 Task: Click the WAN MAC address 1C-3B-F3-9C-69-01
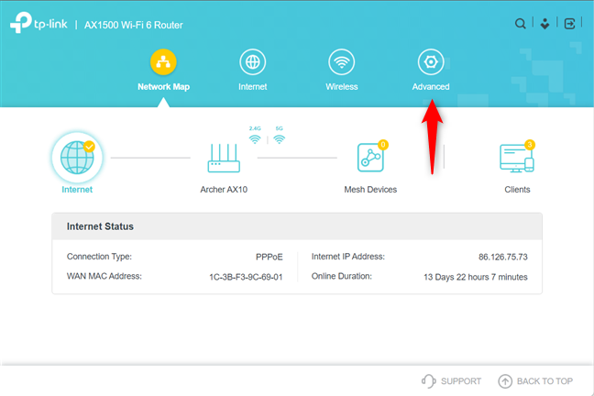pyautogui.click(x=246, y=277)
